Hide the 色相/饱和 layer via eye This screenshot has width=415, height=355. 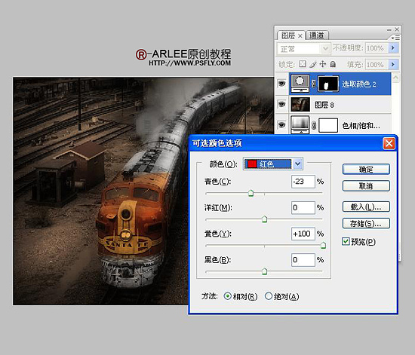(281, 124)
